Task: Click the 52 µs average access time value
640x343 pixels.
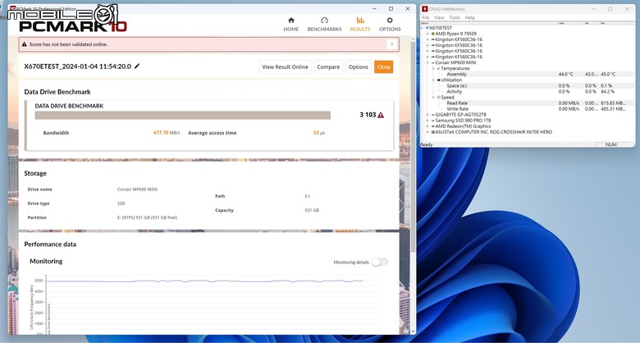Action: (x=319, y=133)
